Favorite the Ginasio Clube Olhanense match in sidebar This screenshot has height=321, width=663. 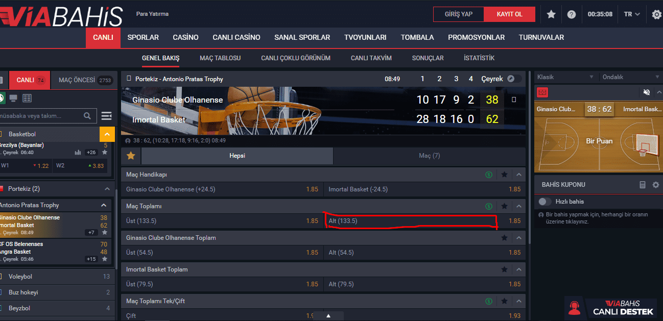coord(105,233)
